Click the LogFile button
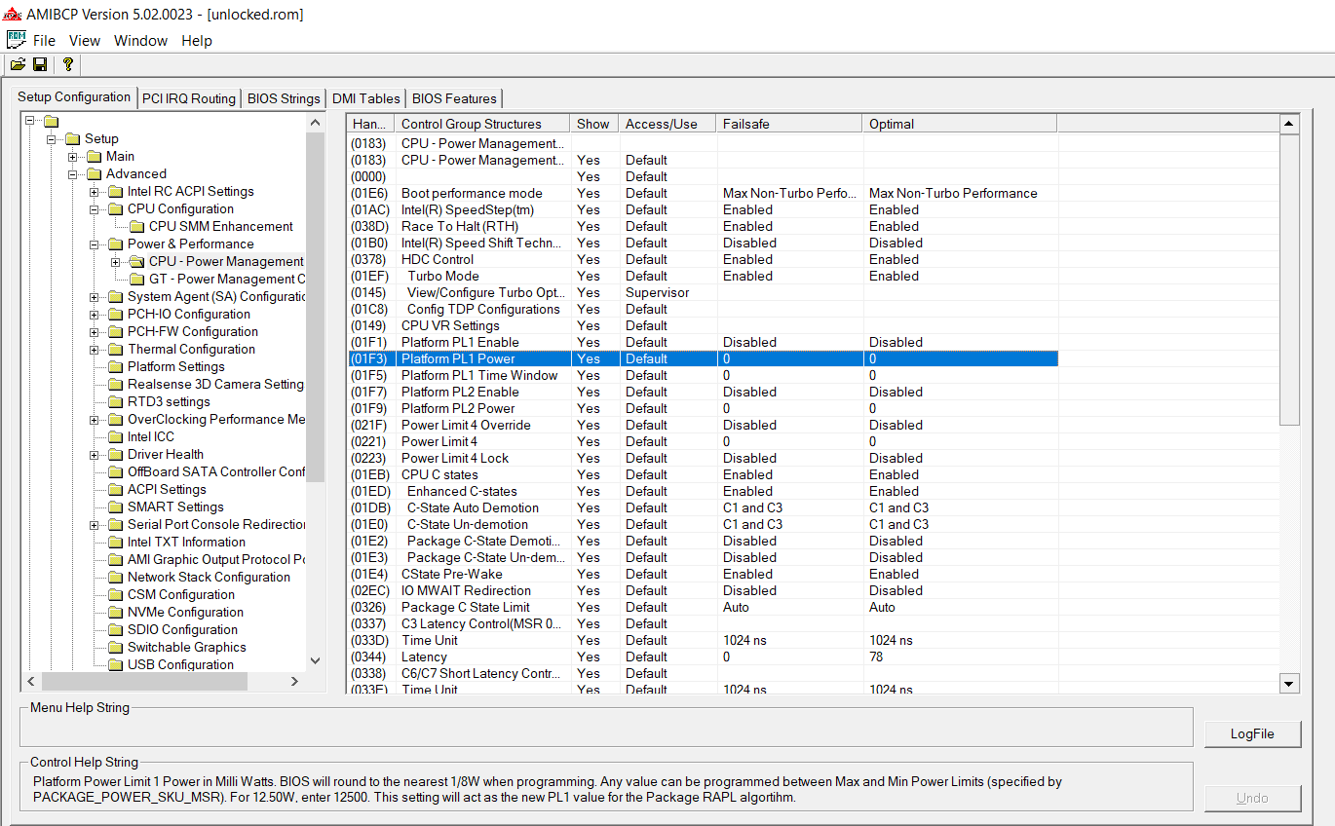Screen dimensions: 1335x826 tap(1252, 733)
